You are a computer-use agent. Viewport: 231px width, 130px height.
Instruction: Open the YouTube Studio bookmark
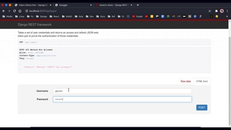coord(137,16)
